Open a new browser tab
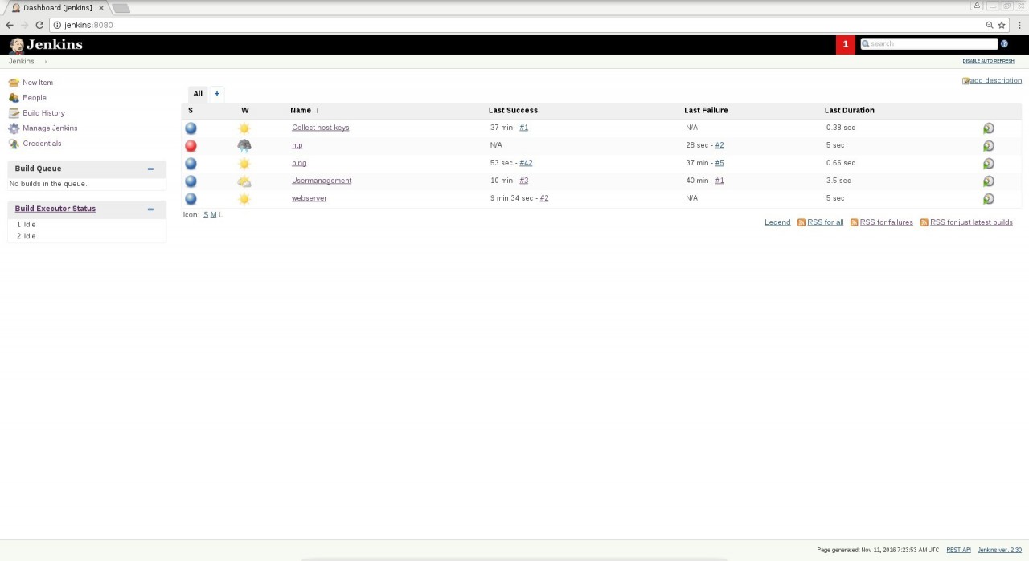Viewport: 1029px width, 561px height. [x=121, y=8]
